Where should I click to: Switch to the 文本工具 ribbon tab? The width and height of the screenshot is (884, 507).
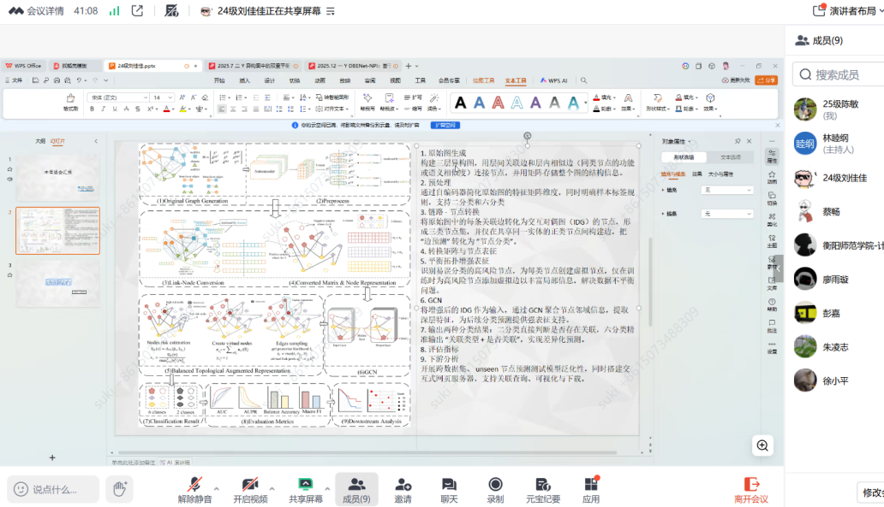(x=516, y=80)
